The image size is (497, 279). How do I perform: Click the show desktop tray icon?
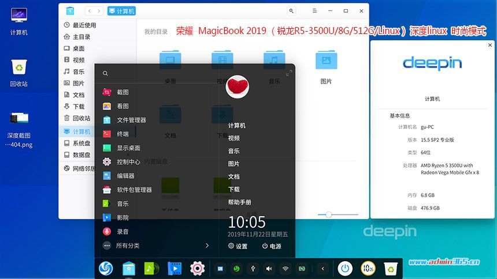coord(220,269)
